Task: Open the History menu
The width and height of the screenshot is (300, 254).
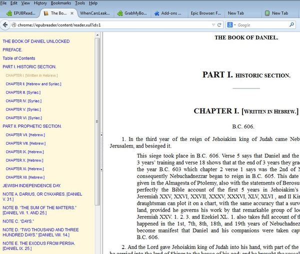Action: coord(40,3)
